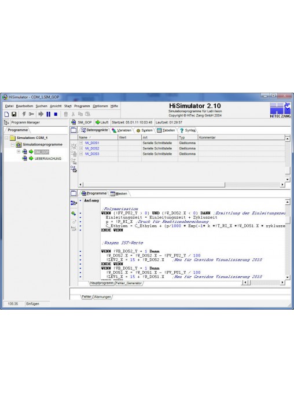The height and width of the screenshot is (403, 294).
Task: Click the lightning bolt toolbar icon
Action: pos(24,114)
